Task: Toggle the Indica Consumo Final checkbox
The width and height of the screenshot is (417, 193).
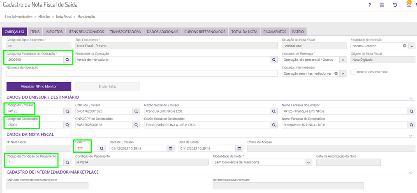Action: pos(353,72)
